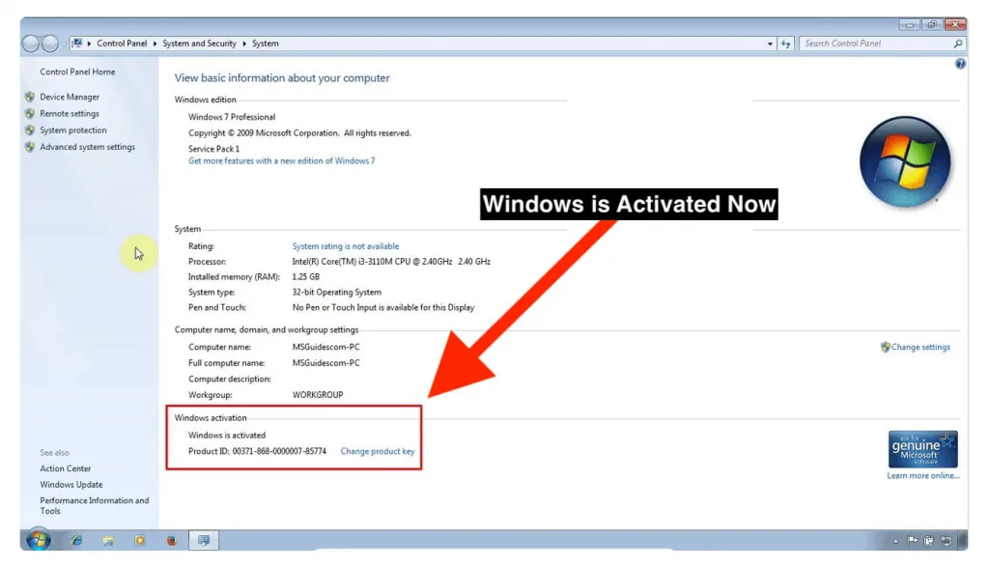The width and height of the screenshot is (989, 567).
Task: Click the Advanced system settings shield icon
Action: [x=30, y=147]
